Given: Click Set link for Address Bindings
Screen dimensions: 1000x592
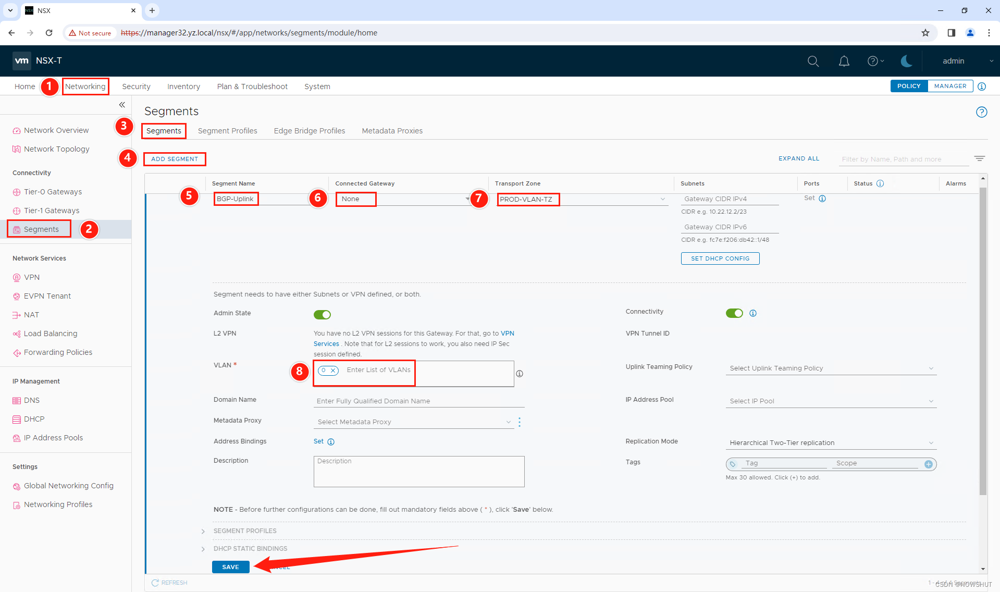Looking at the screenshot, I should 318,441.
